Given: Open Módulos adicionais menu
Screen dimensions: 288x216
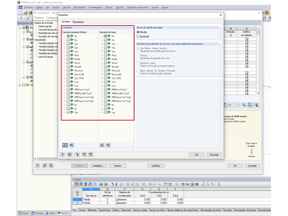Looking at the screenshot, I should (138, 7).
